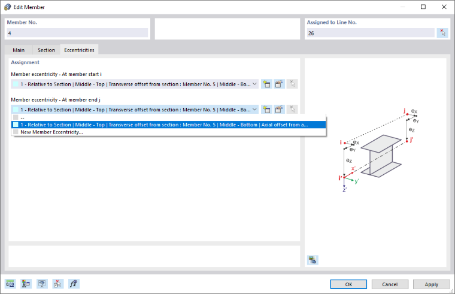Collapse member end j eccentricity dropdown arrow

(254, 110)
